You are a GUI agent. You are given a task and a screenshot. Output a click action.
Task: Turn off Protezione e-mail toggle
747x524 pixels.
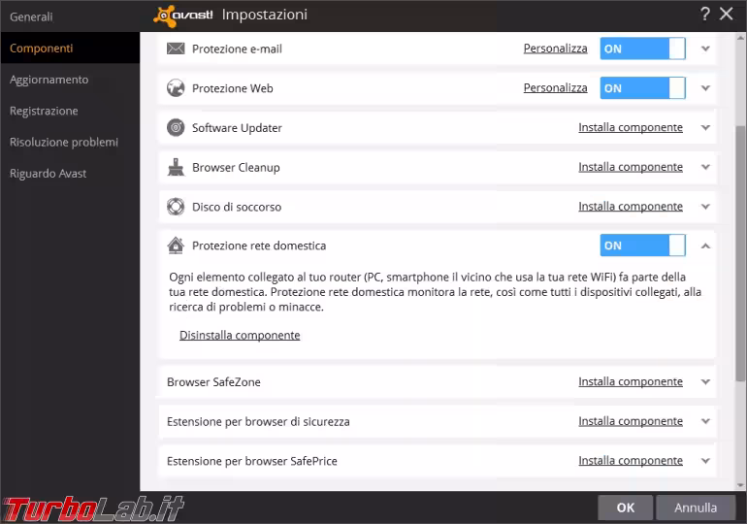[x=642, y=49]
